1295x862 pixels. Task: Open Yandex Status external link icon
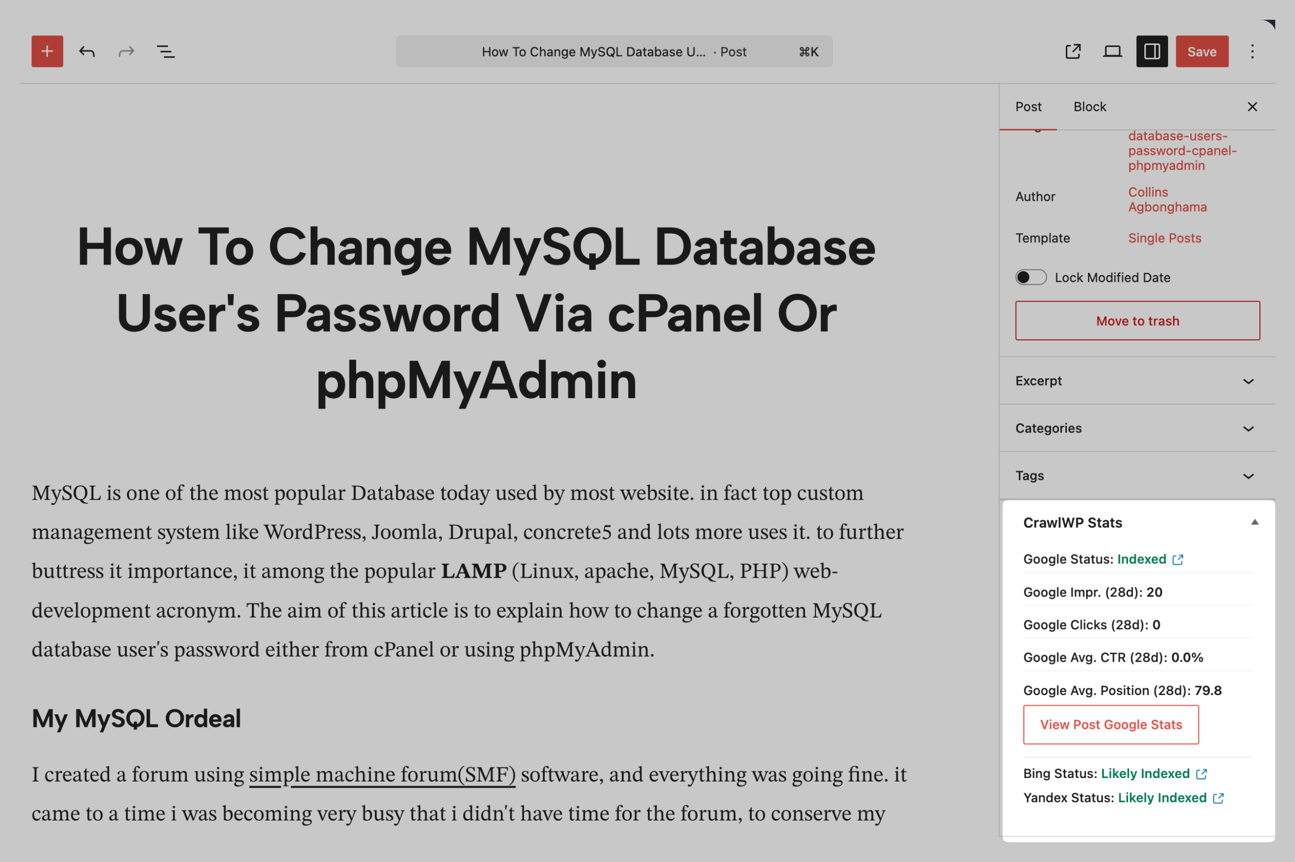click(x=1218, y=798)
